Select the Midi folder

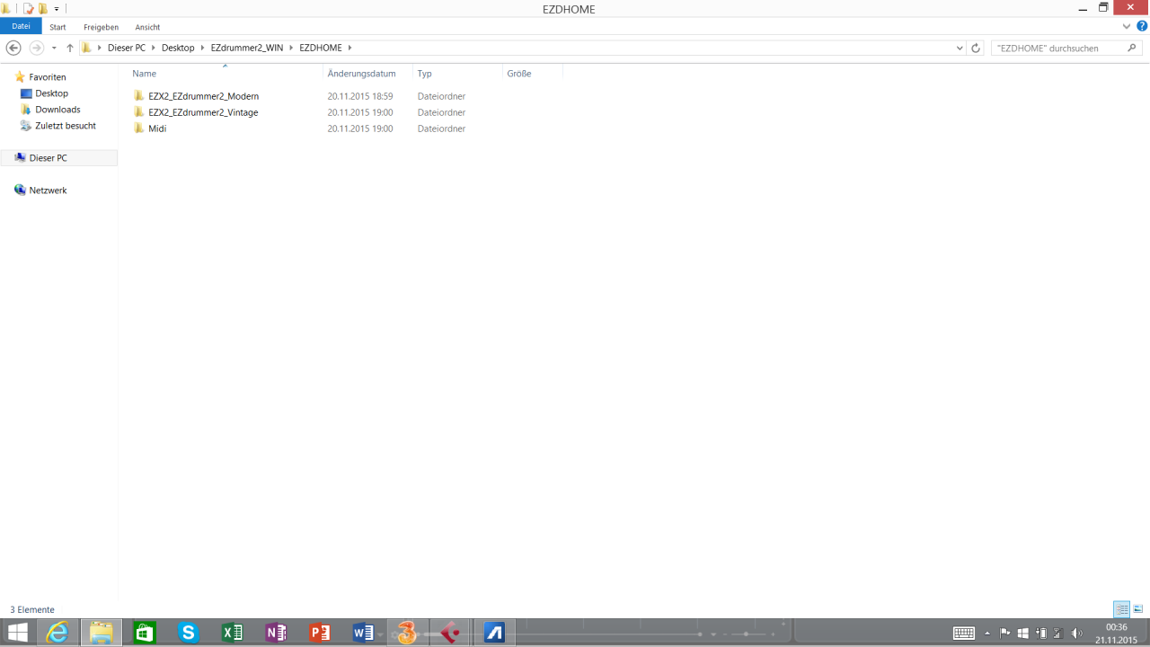pos(157,129)
